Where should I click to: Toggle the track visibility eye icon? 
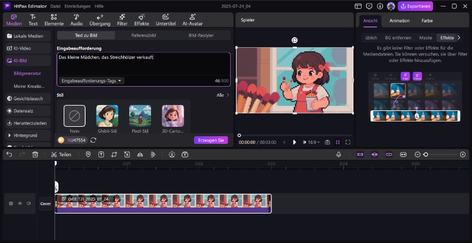point(19,203)
